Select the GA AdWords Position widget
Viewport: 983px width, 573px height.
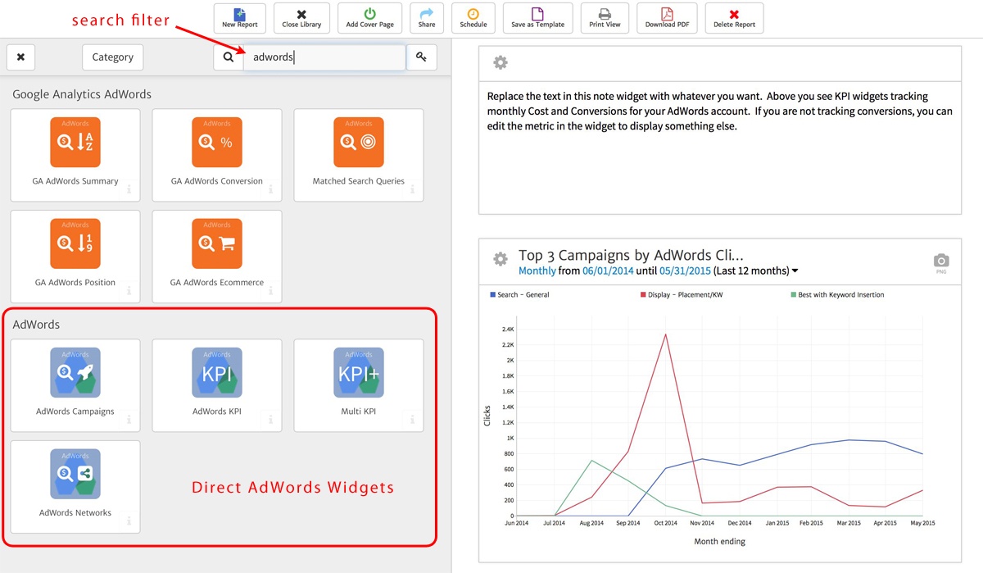click(x=75, y=257)
